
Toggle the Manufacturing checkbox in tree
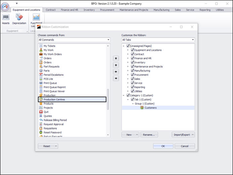[x=132, y=70]
